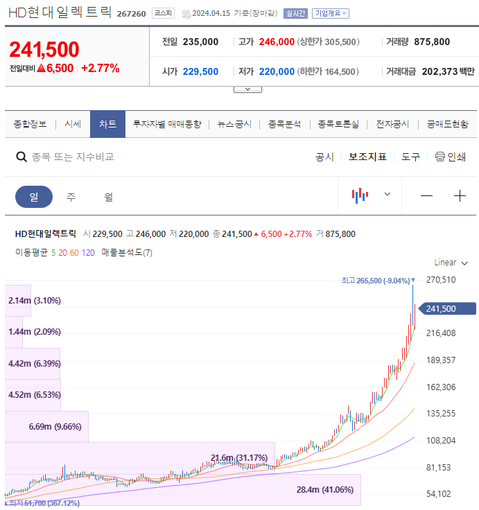Screen dimensions: 479x510
Task: Open the 뉴스공시 tab
Action: 234,124
